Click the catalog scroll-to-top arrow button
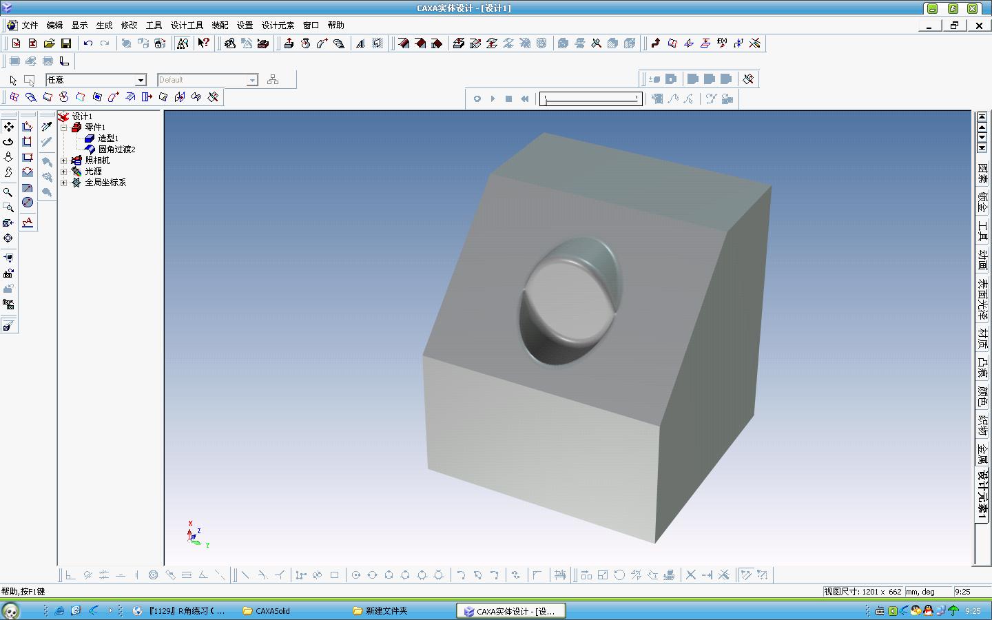 point(982,116)
